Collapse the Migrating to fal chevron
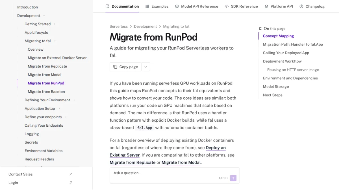Screen dimensions: 339x190 55,41
